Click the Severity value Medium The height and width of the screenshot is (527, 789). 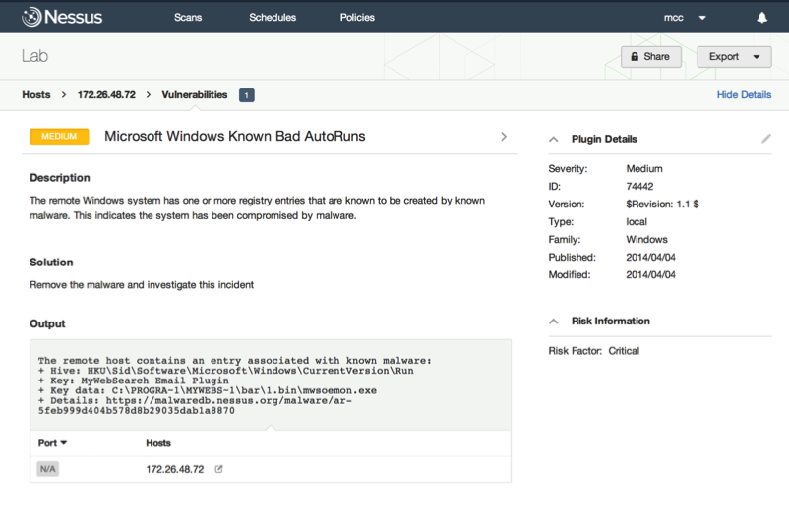click(644, 169)
